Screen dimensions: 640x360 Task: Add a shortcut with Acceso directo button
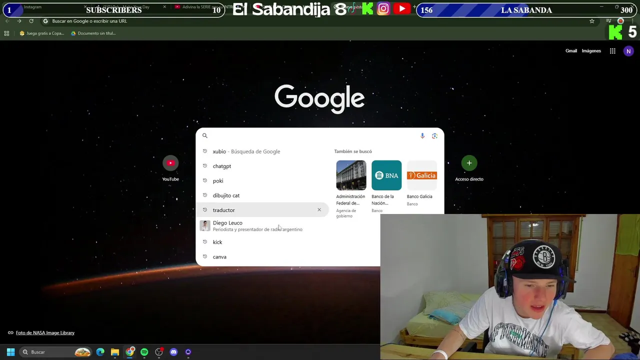(x=469, y=168)
